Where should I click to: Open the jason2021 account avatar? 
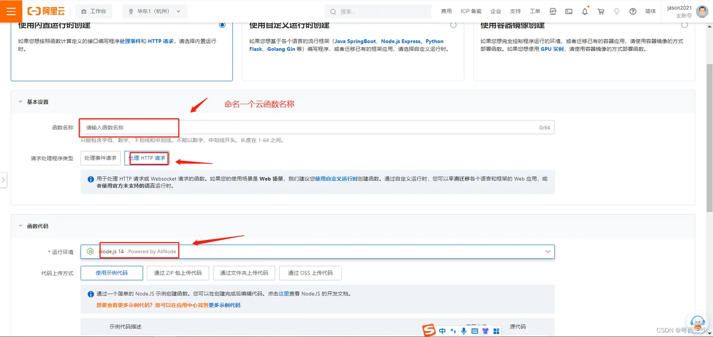(x=703, y=11)
